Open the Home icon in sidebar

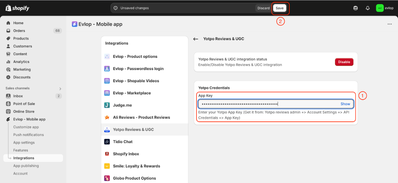[8, 23]
